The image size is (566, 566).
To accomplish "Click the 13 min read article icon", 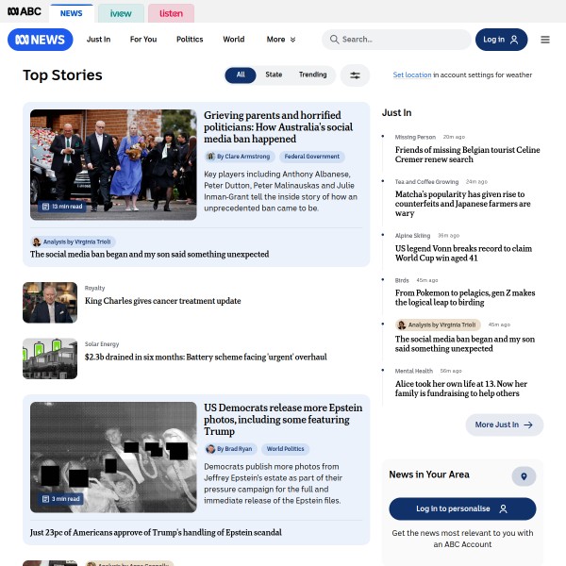I will (x=46, y=207).
